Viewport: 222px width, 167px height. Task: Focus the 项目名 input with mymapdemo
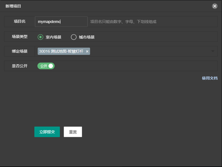[61, 22]
